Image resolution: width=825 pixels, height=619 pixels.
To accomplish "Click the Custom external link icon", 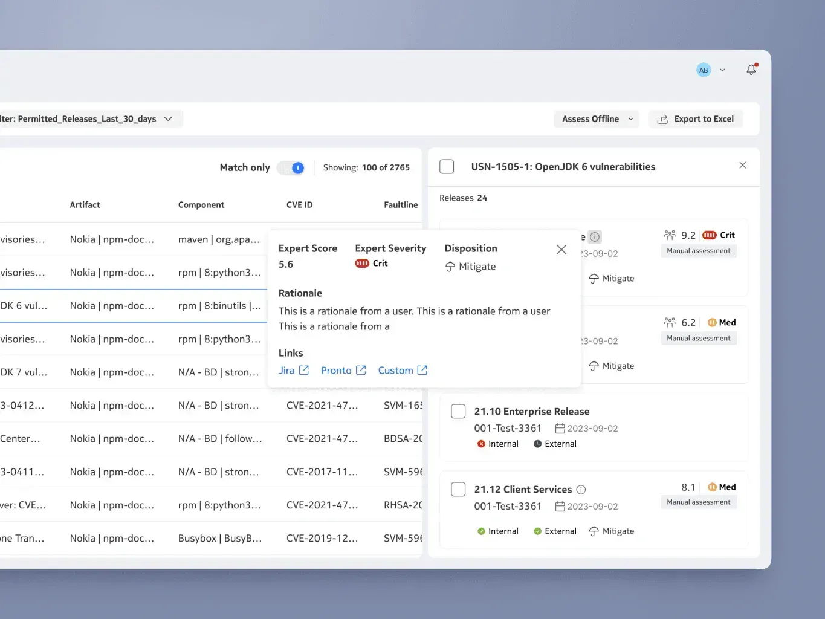I will 422,370.
